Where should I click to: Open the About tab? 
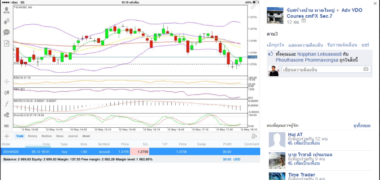pyautogui.click(x=86, y=136)
